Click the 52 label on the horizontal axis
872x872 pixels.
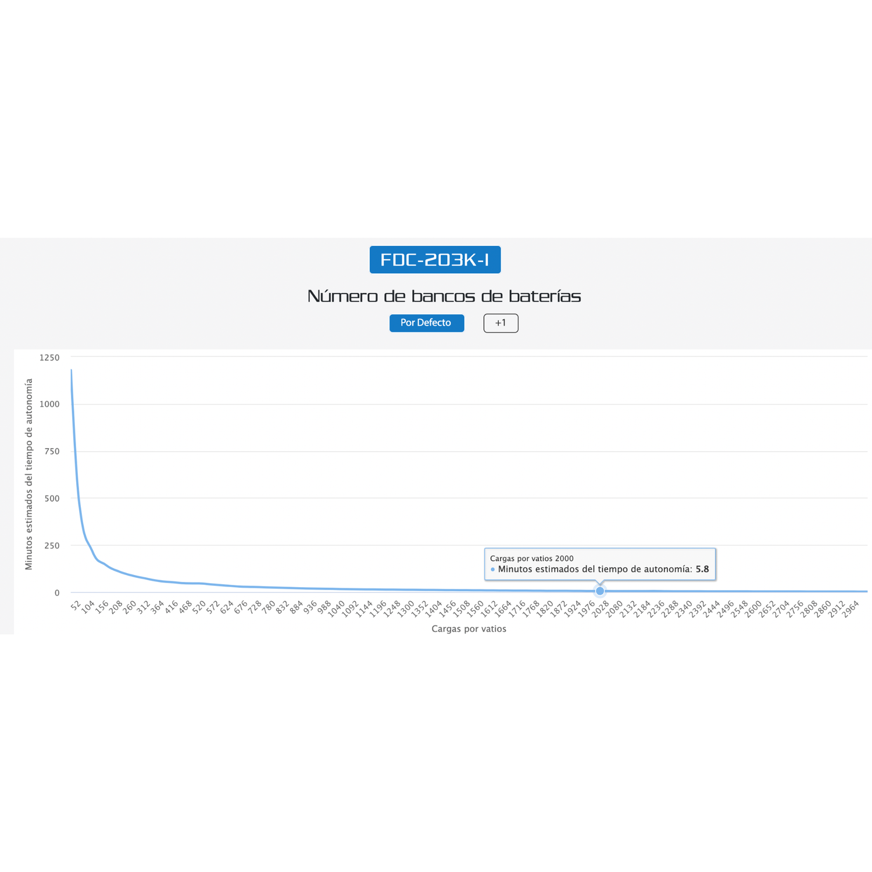(76, 606)
